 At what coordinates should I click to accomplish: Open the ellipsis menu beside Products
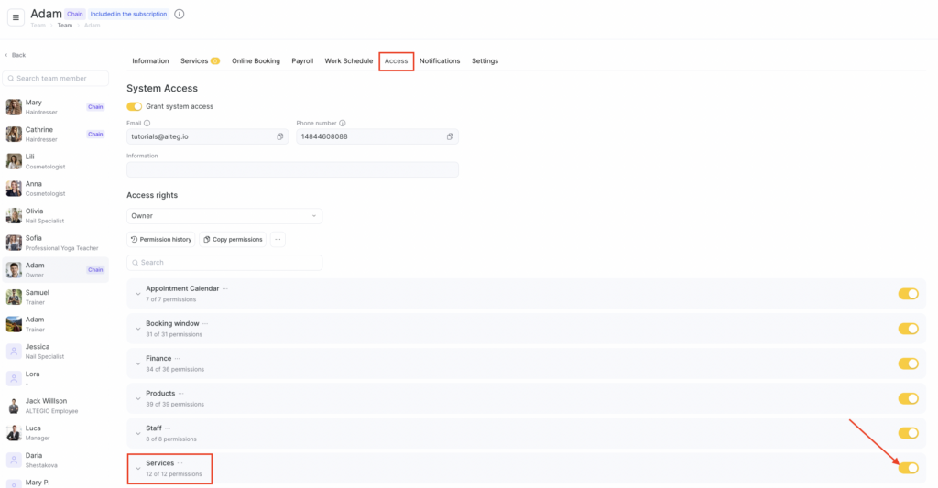[181, 394]
